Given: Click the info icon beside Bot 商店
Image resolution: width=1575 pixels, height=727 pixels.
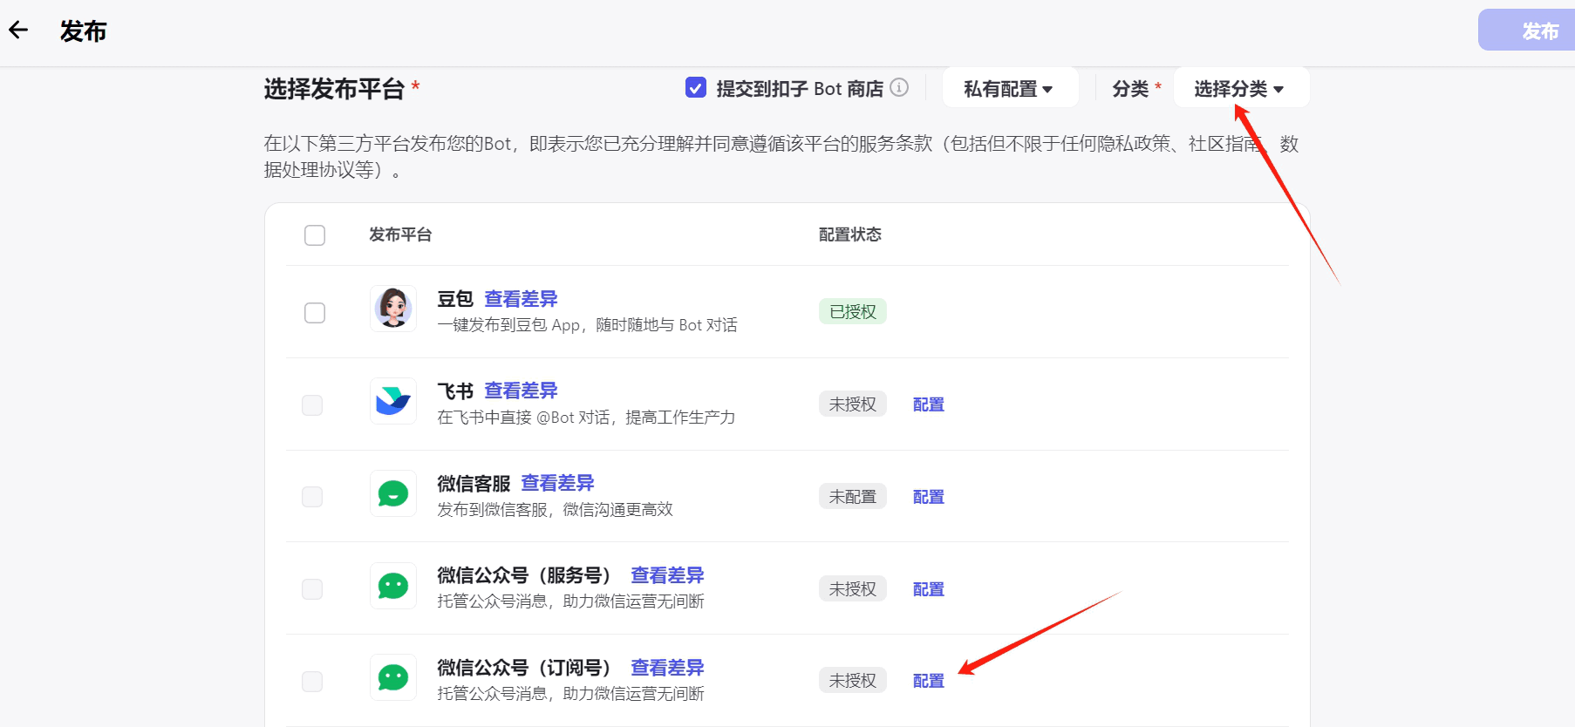Looking at the screenshot, I should tap(899, 87).
